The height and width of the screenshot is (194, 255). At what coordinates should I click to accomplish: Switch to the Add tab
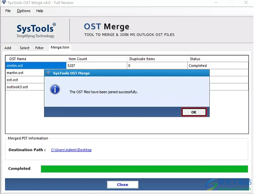pos(8,48)
